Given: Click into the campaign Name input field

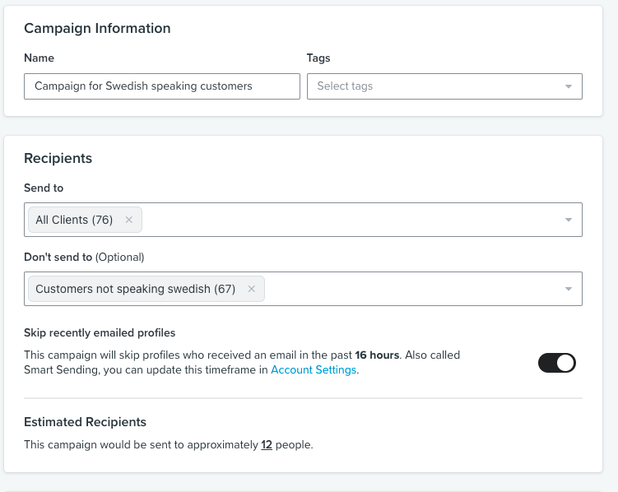Looking at the screenshot, I should pyautogui.click(x=161, y=86).
